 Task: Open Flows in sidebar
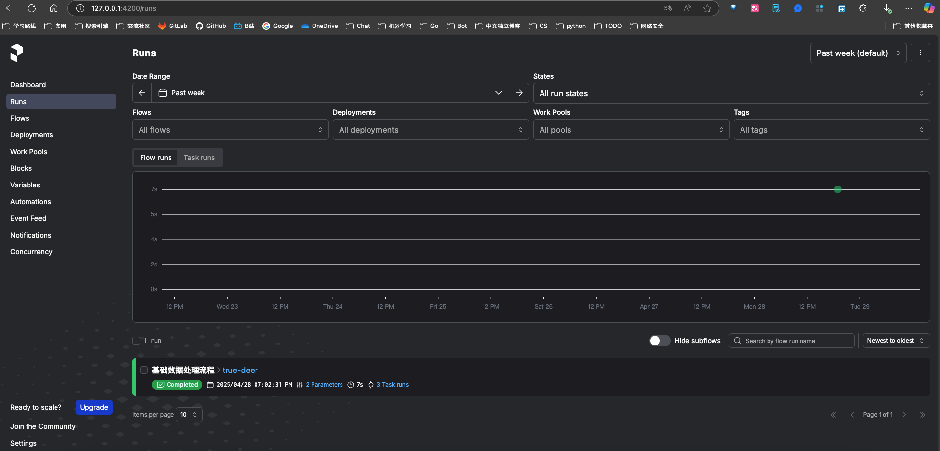(x=61, y=118)
